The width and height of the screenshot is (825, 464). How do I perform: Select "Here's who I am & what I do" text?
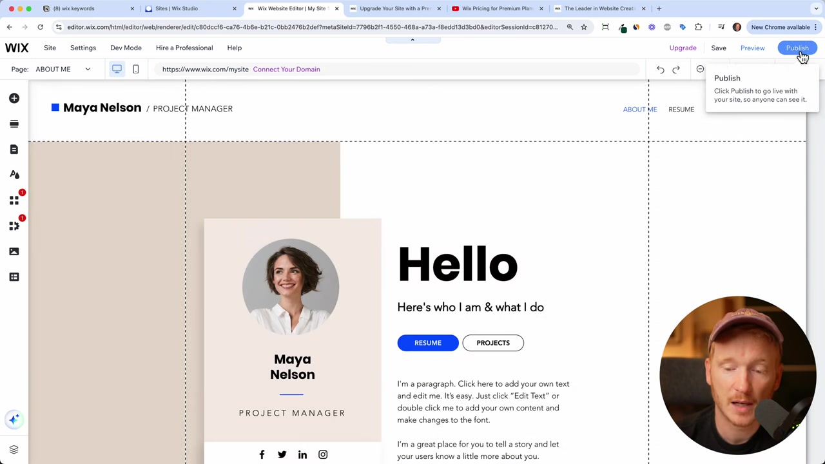coord(471,307)
